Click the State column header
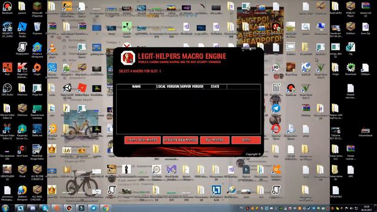 click(215, 87)
